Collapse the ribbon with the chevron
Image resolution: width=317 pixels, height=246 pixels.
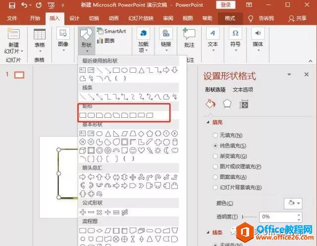click(311, 61)
